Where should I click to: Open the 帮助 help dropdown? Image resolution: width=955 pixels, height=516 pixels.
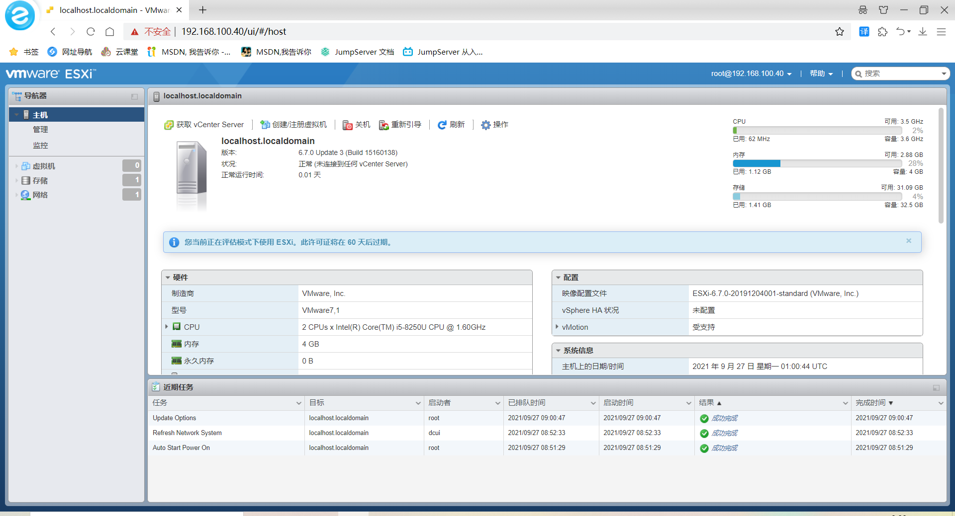821,74
